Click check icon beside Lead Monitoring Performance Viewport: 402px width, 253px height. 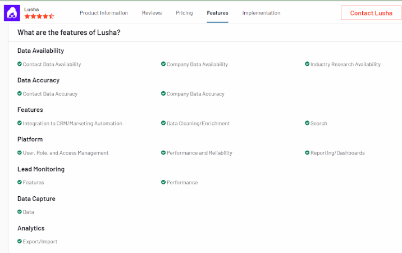coord(163,182)
